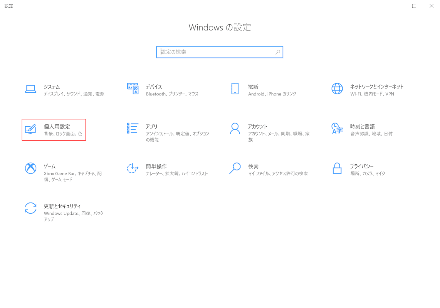Viewport: 440px width, 308px height.
Task: Select the 検索 settings title
Action: 253,166
